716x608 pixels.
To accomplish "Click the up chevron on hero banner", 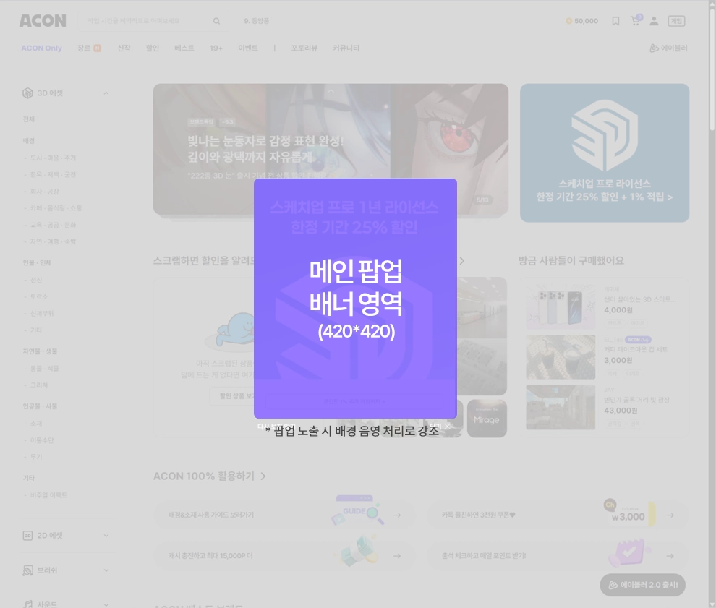I will tap(331, 91).
